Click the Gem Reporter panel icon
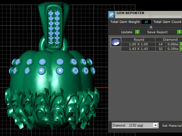 click(x=111, y=14)
